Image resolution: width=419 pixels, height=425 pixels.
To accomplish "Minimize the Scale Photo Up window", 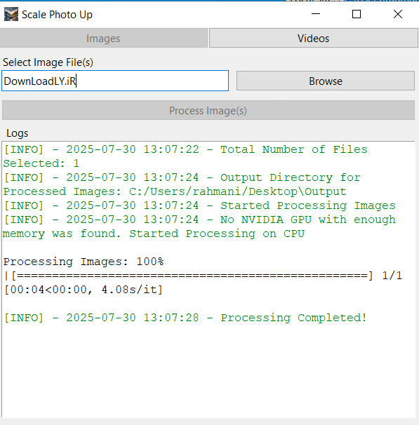I will click(316, 14).
